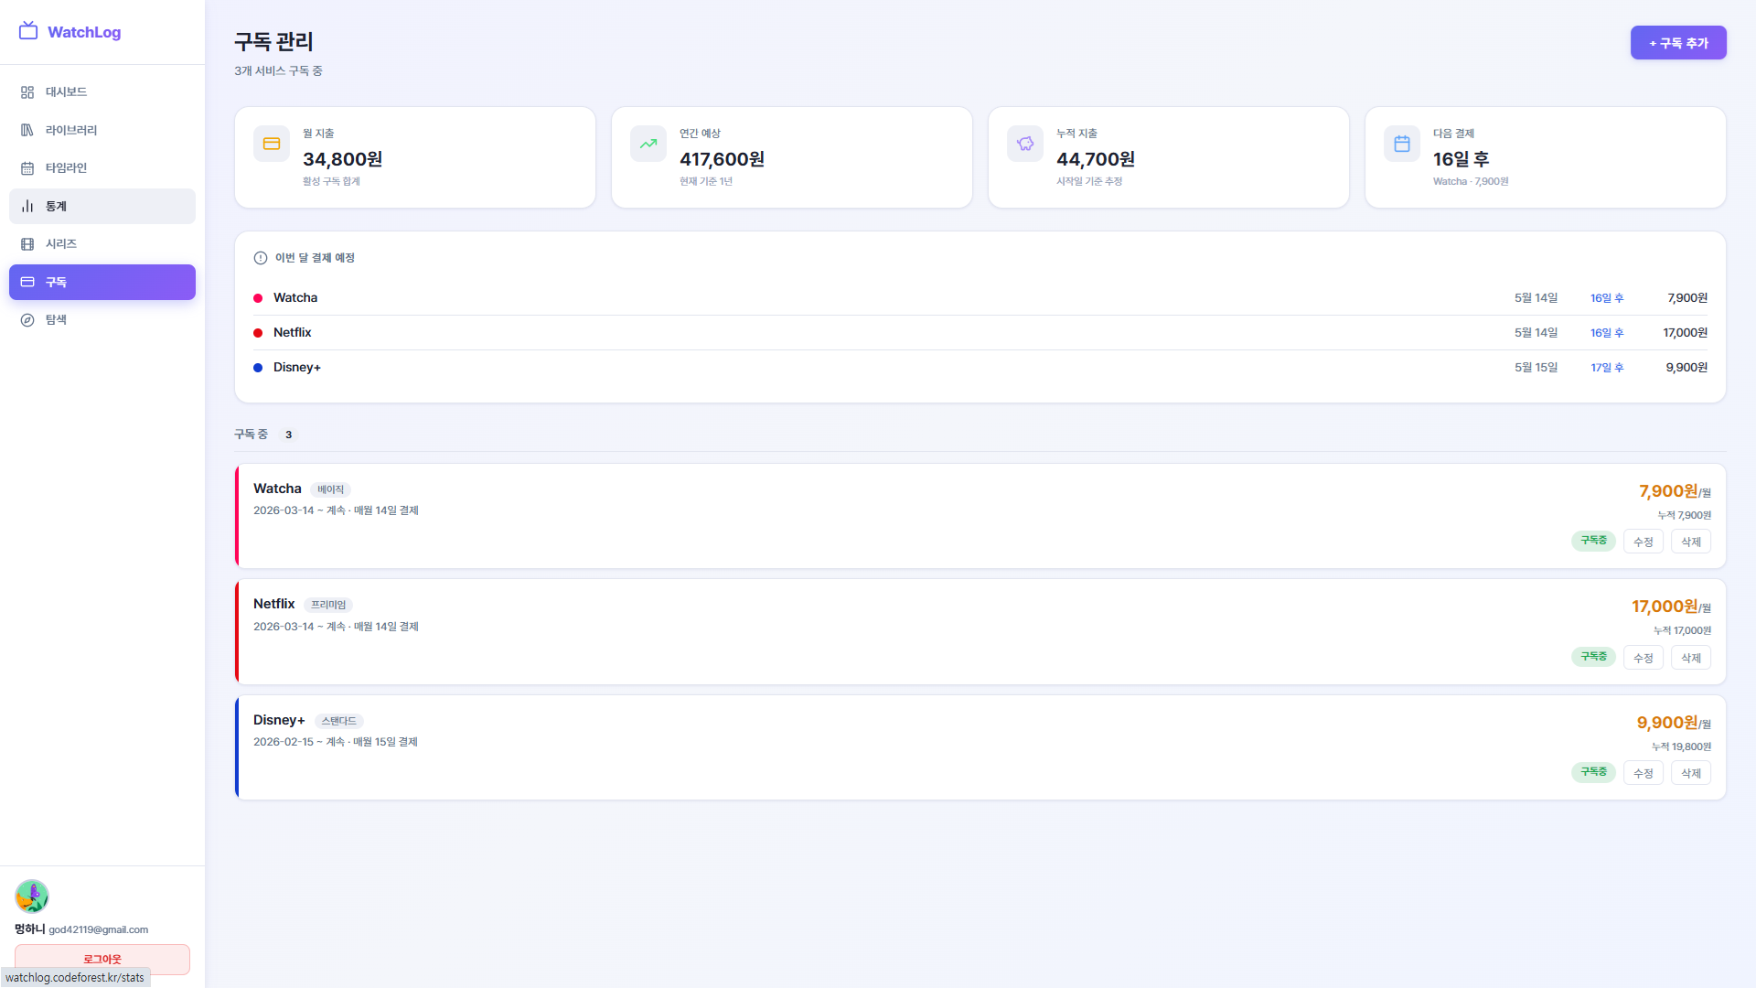Edit the Netflix subscription with 수정
The width and height of the screenshot is (1756, 988).
point(1644,658)
